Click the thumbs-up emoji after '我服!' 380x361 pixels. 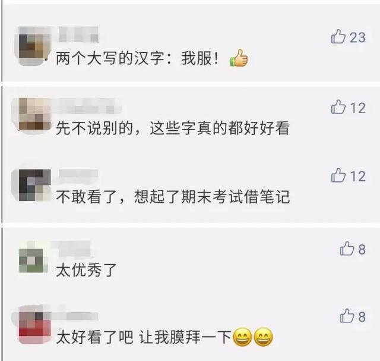pyautogui.click(x=239, y=58)
